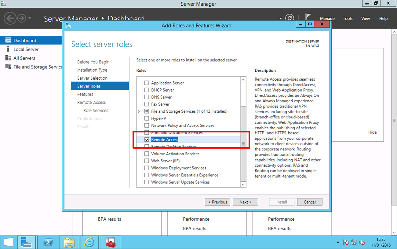Tick the DHCP Server checkbox
The height and width of the screenshot is (249, 397).
147,90
